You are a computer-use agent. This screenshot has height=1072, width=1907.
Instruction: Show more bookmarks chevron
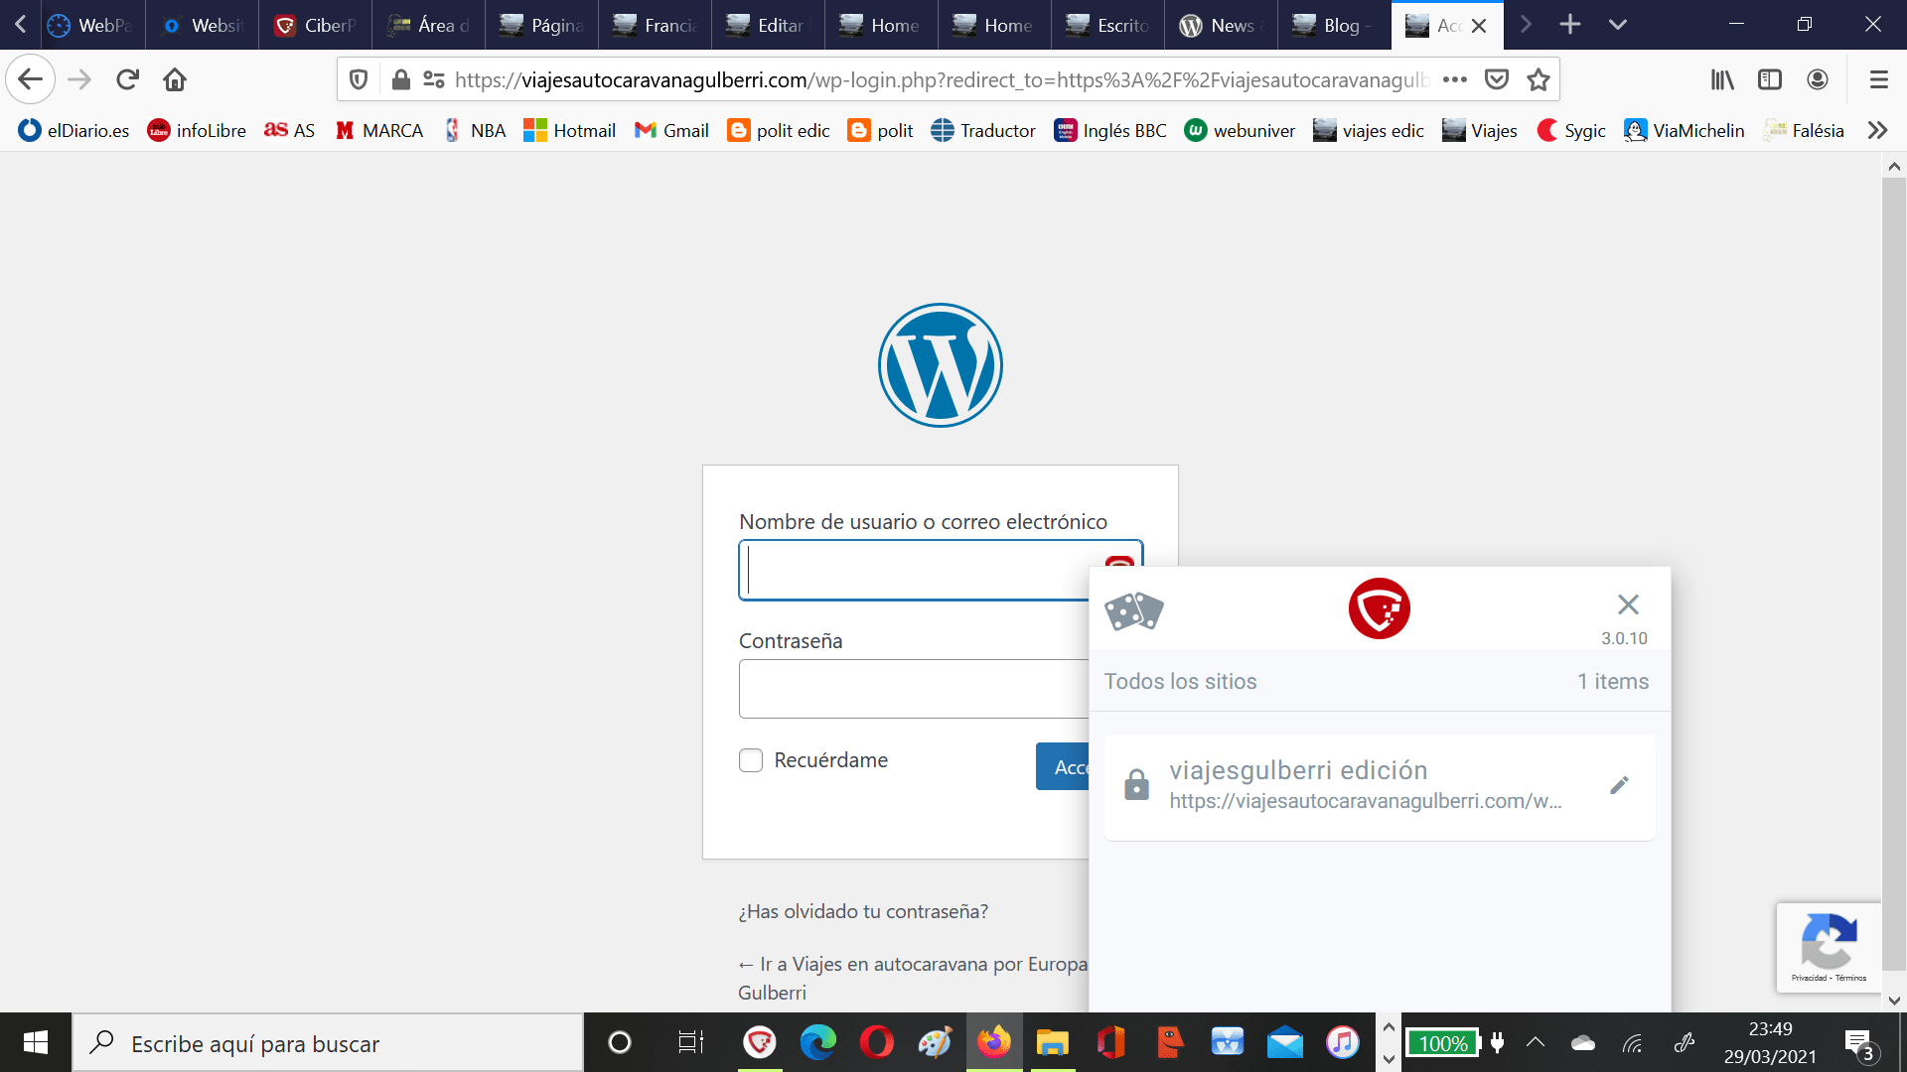1877,130
